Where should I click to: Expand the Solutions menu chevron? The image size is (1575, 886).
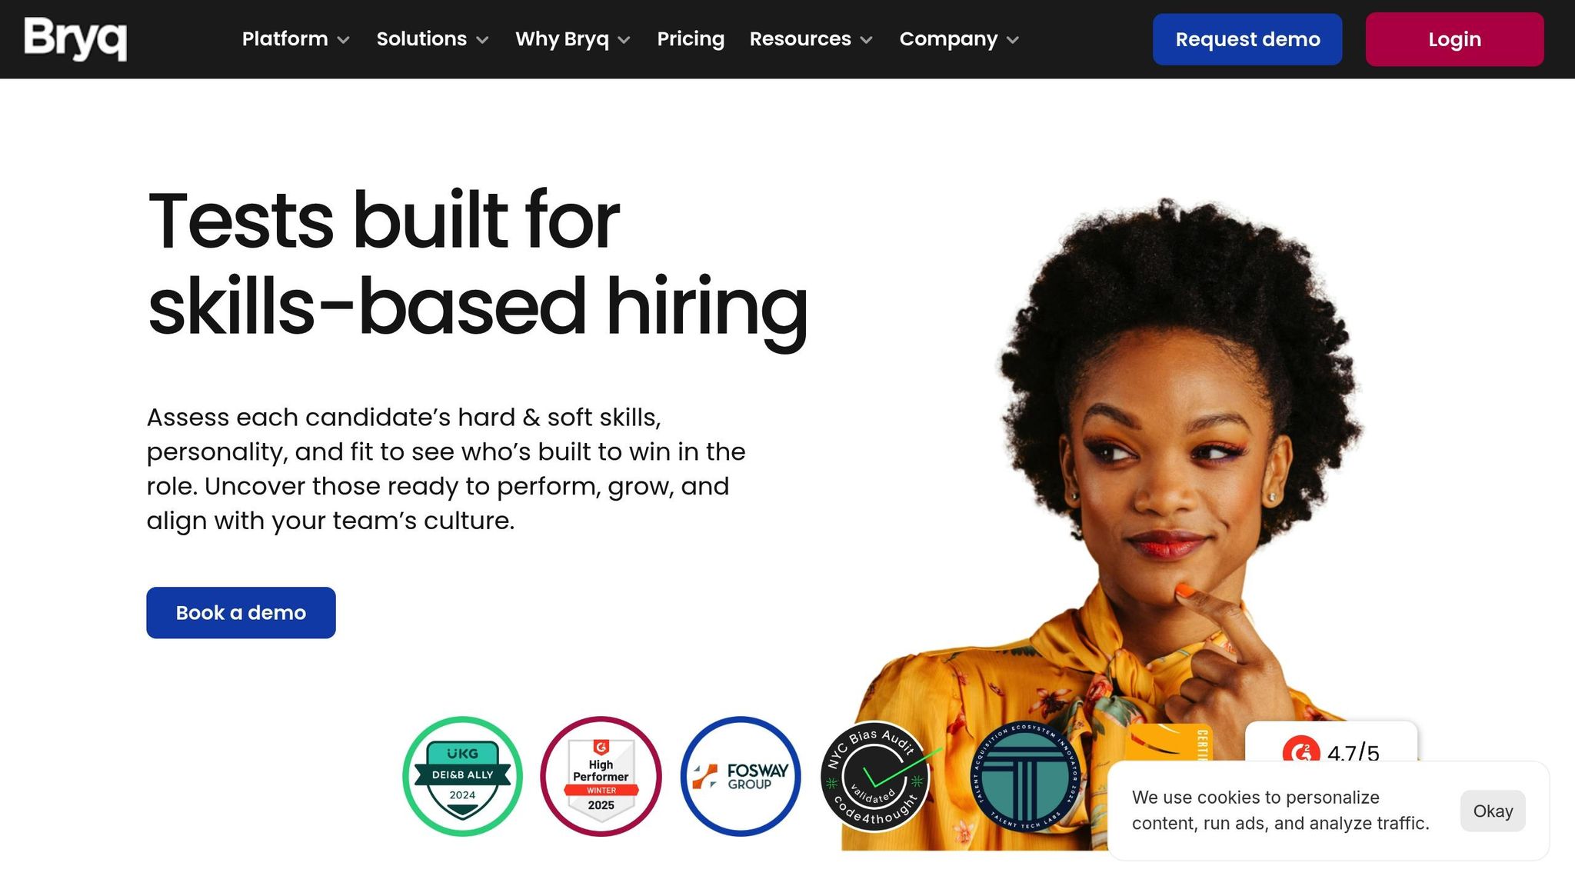482,40
